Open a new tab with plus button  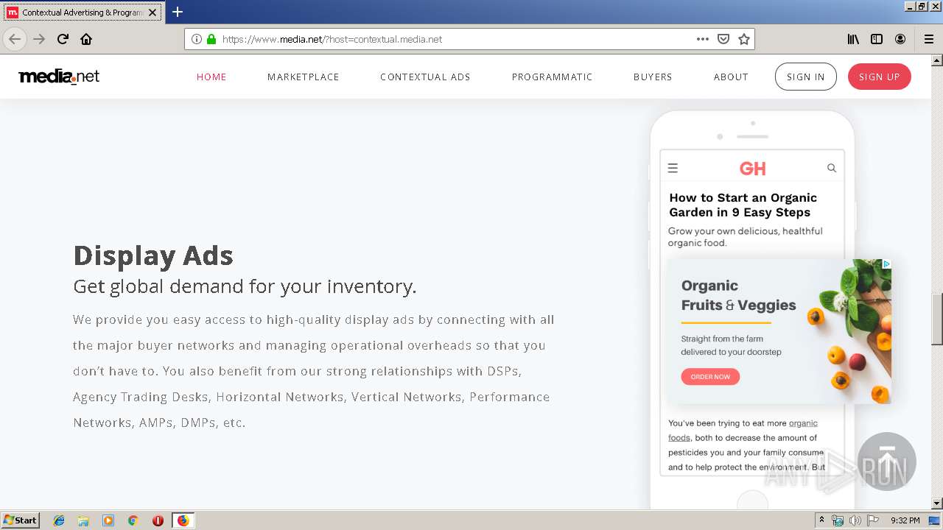pyautogui.click(x=178, y=12)
